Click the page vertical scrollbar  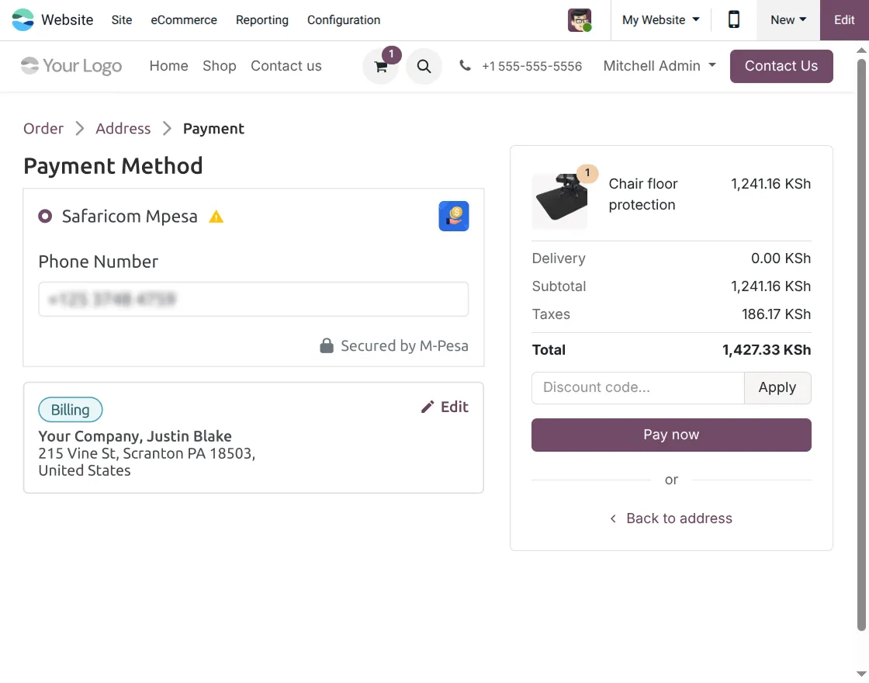point(861,344)
